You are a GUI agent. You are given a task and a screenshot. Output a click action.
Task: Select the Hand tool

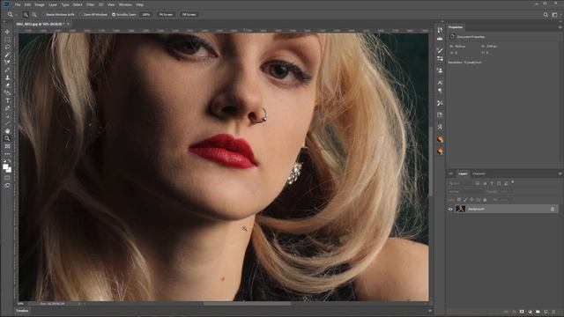[x=7, y=131]
